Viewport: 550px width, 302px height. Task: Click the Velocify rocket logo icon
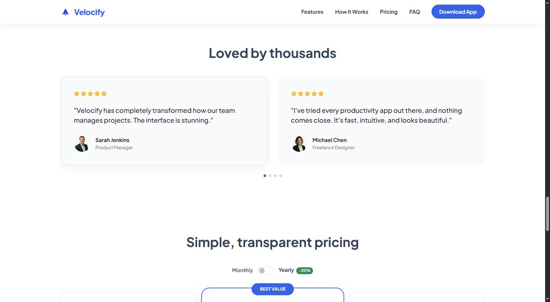pyautogui.click(x=65, y=12)
